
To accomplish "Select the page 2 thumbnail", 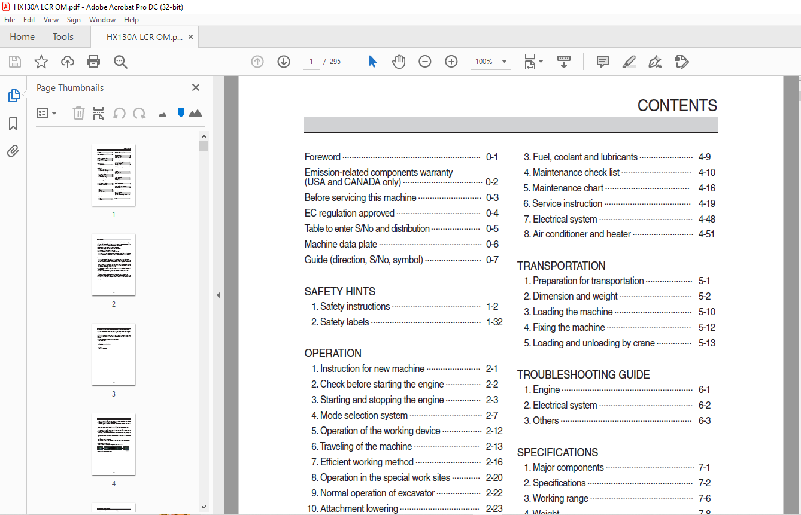I will pos(114,264).
